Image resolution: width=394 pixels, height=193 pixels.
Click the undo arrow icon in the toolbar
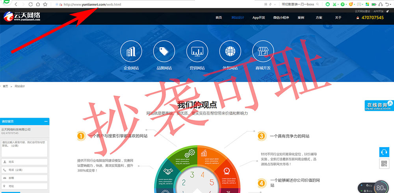(387, 4)
